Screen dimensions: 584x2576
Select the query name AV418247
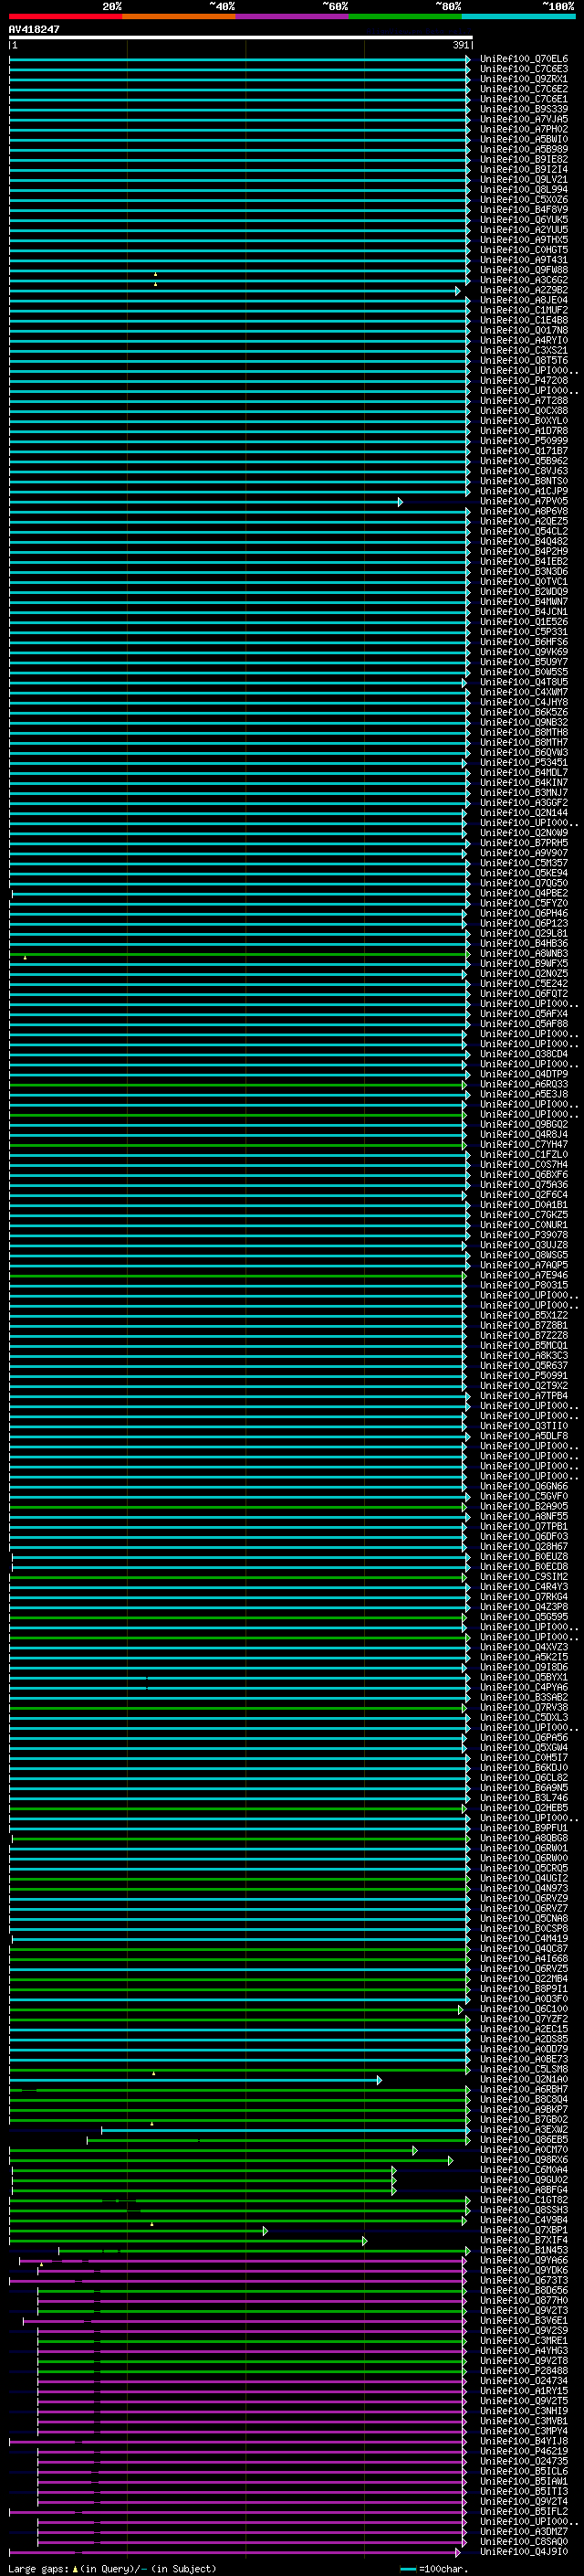[34, 30]
